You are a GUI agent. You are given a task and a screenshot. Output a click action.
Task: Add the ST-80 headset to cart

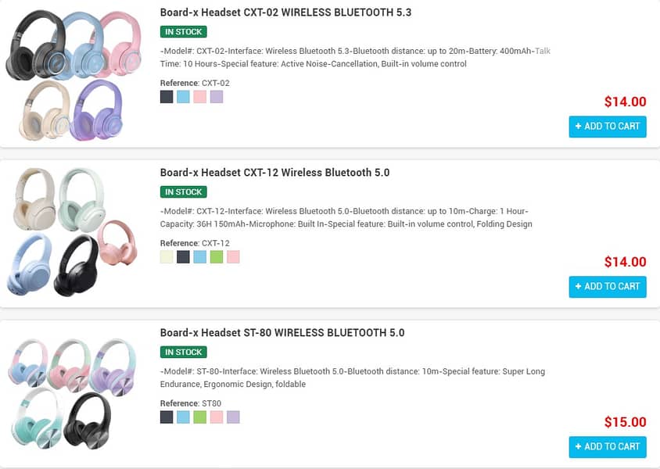(x=608, y=447)
